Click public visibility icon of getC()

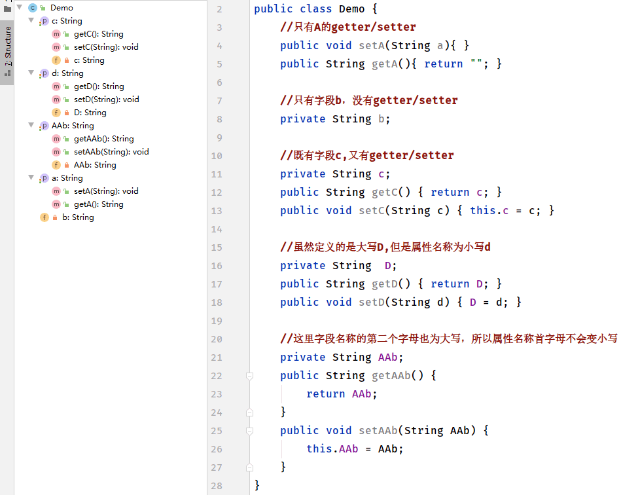tap(67, 34)
